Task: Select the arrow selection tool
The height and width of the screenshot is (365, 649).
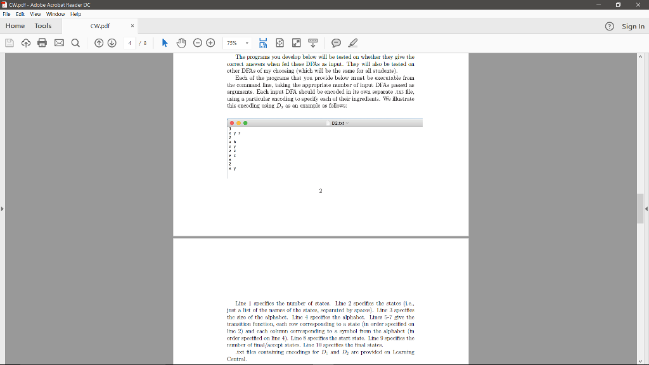Action: [x=164, y=42]
